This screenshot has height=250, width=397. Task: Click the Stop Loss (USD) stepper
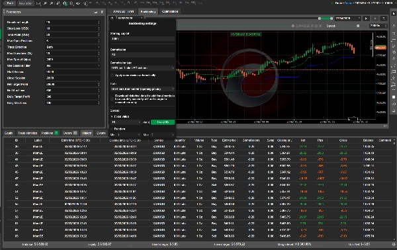(x=99, y=28)
